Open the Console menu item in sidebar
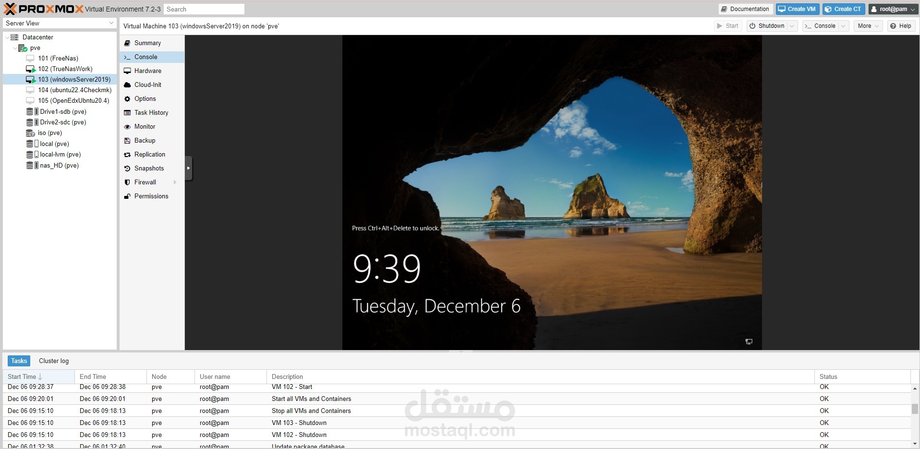The image size is (920, 449). pos(152,57)
